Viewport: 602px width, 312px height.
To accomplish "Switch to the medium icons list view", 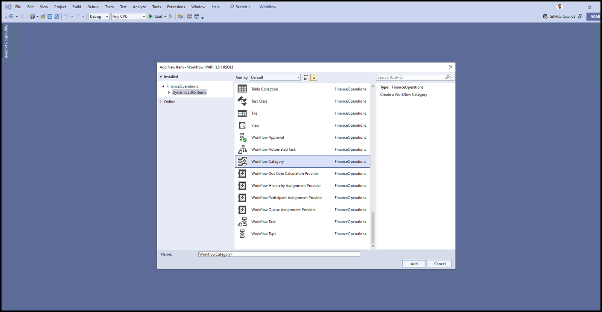I will (x=314, y=77).
